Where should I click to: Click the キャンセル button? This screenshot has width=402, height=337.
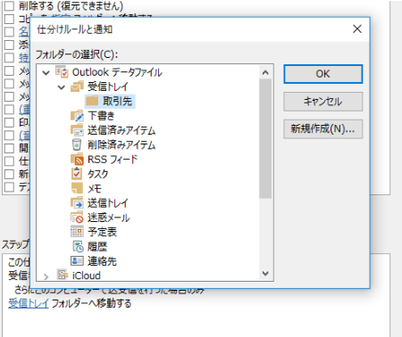323,102
